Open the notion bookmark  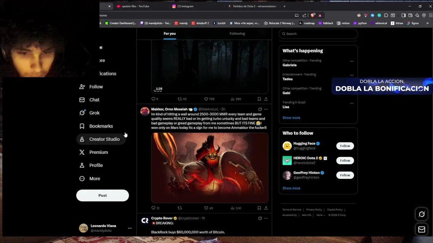click(x=343, y=23)
